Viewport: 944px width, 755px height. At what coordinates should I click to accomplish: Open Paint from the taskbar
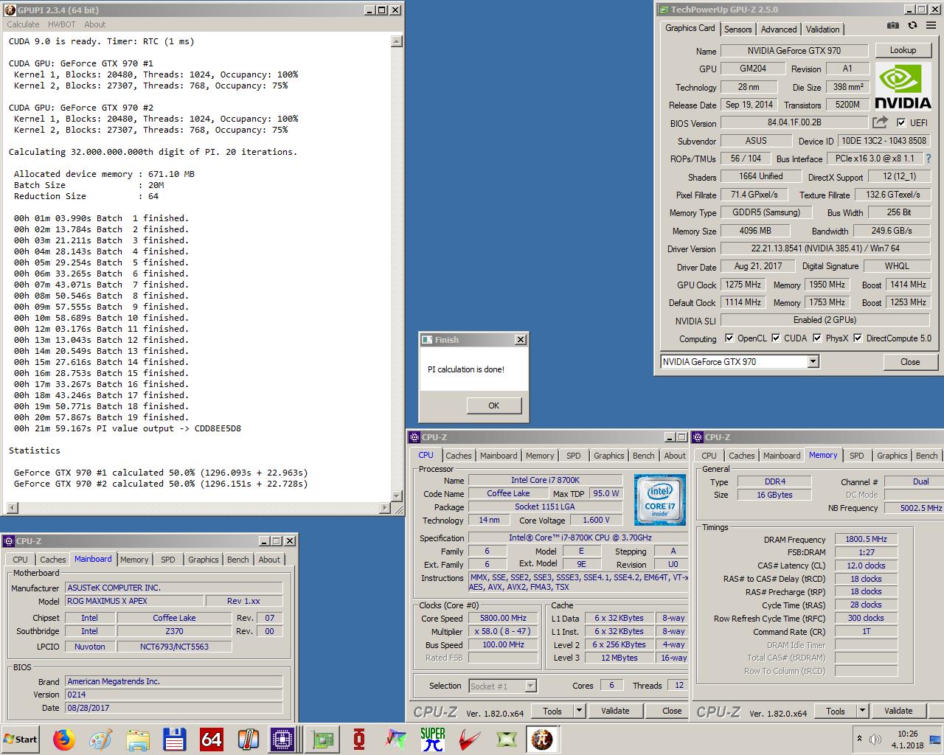[101, 739]
